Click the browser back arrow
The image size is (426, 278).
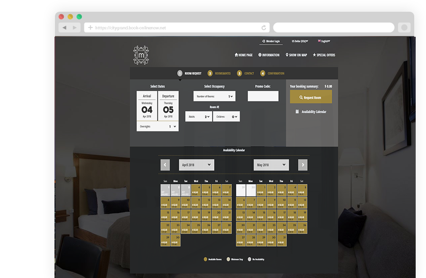pyautogui.click(x=64, y=28)
